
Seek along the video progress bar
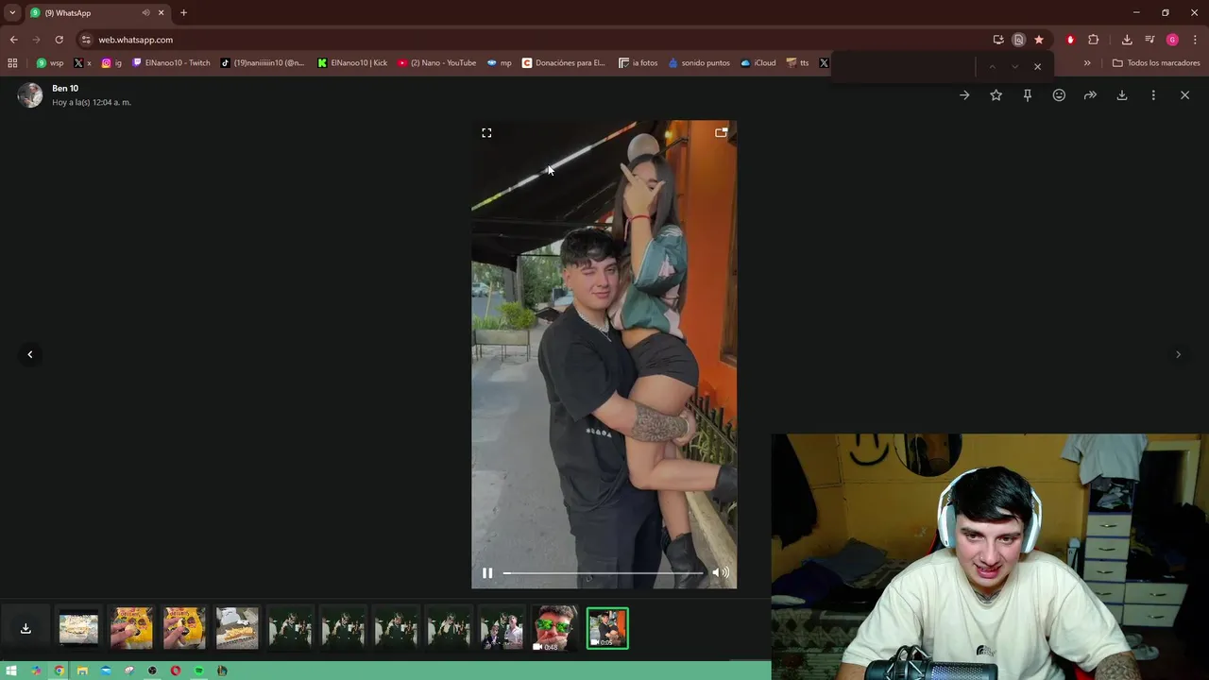[603, 572]
